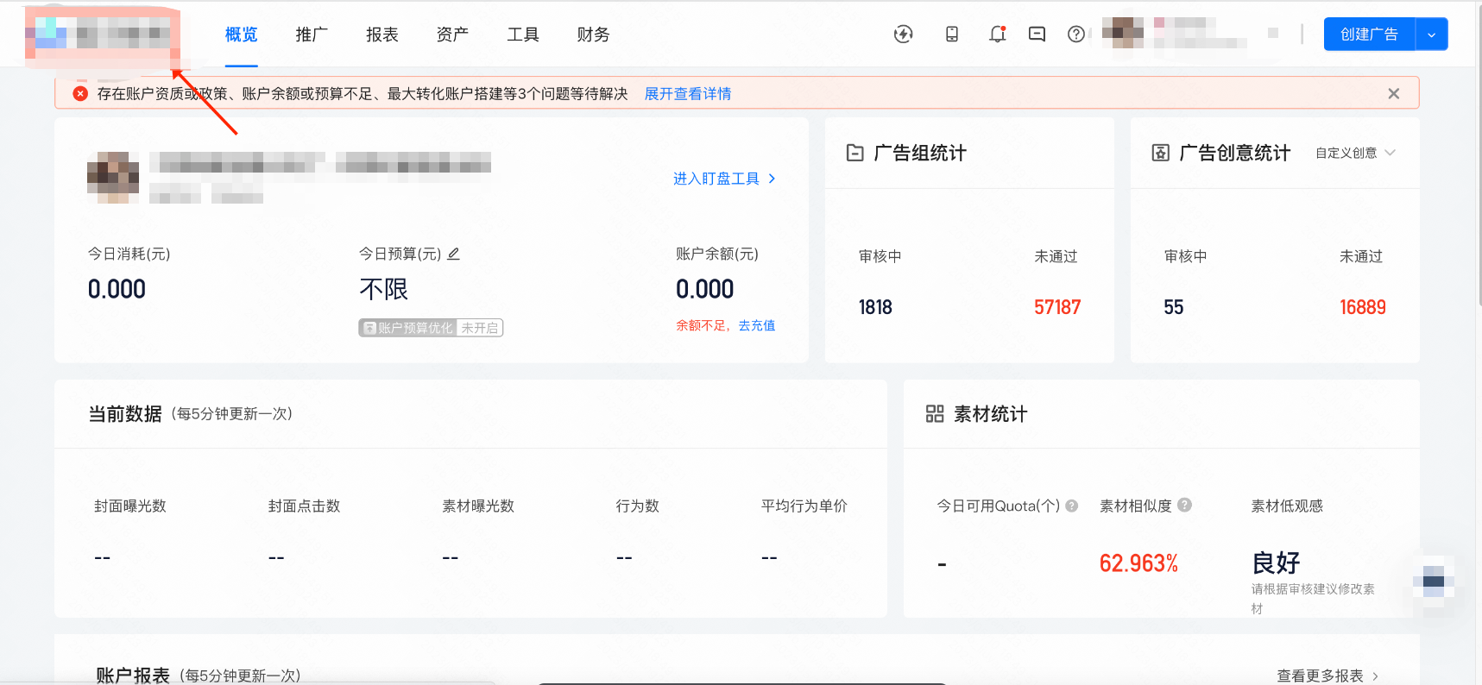Click the floating widget at right edge
Image resolution: width=1482 pixels, height=685 pixels.
point(1434,581)
